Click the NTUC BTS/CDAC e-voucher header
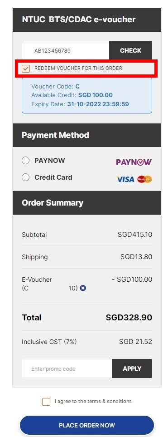This screenshot has width=168, height=437. [87, 20]
